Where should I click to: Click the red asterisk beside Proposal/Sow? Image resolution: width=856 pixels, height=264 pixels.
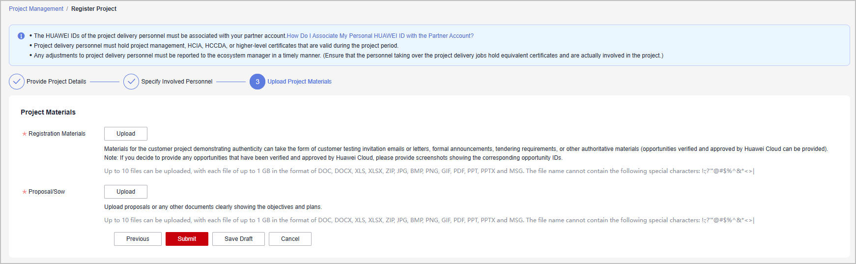25,192
